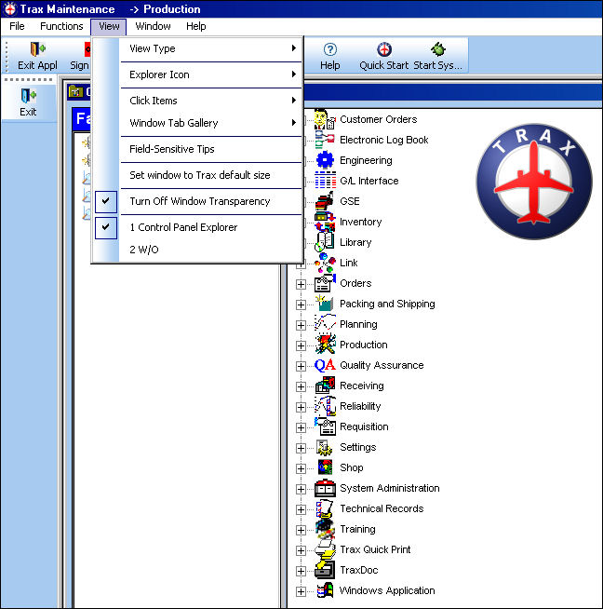Select the Customer Orders module icon
The image size is (603, 609).
(325, 119)
